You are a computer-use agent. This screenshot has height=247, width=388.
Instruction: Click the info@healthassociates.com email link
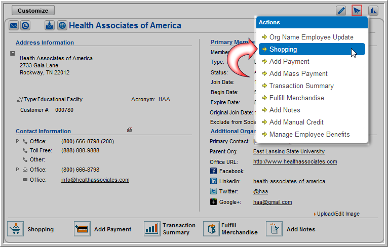coord(95,180)
